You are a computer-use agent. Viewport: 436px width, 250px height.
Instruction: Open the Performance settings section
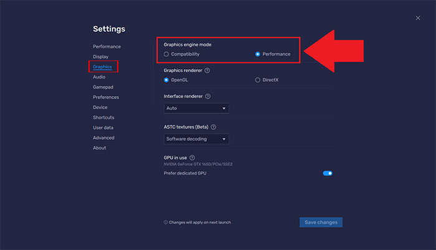click(x=107, y=47)
